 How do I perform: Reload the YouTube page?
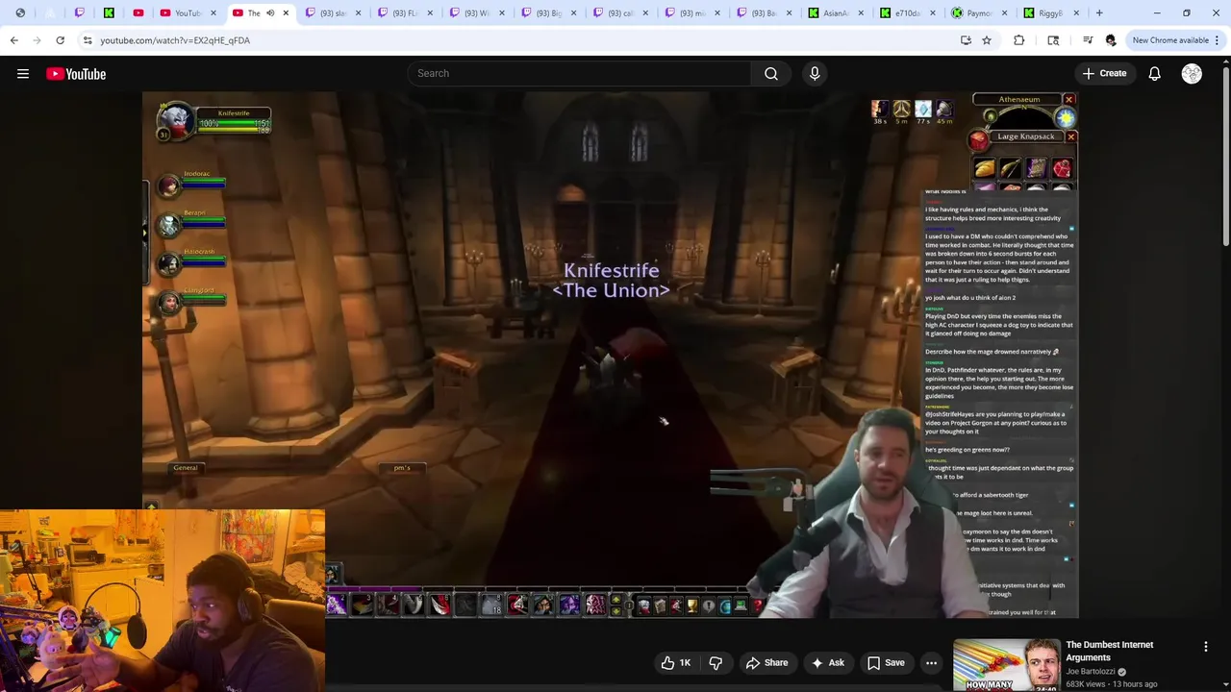pos(60,40)
